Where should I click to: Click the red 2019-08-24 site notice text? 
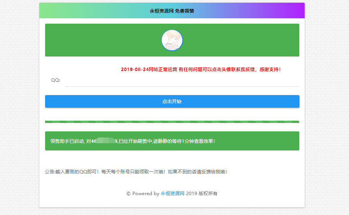coord(201,70)
